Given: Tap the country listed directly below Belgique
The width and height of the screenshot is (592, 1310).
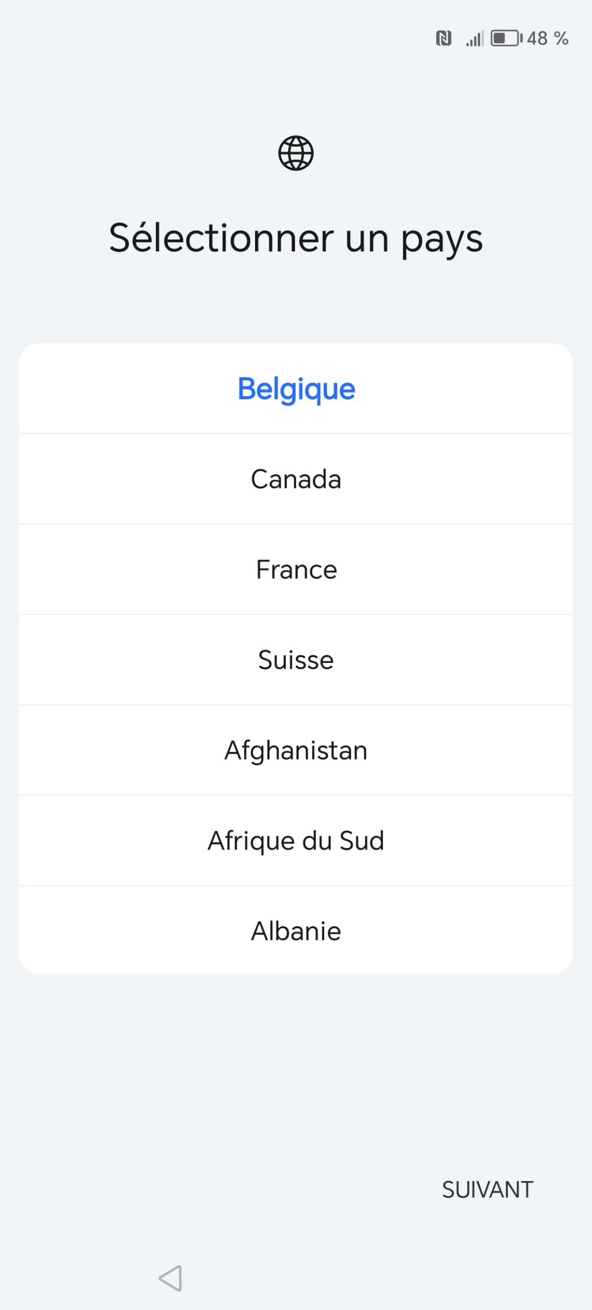Looking at the screenshot, I should tap(296, 479).
